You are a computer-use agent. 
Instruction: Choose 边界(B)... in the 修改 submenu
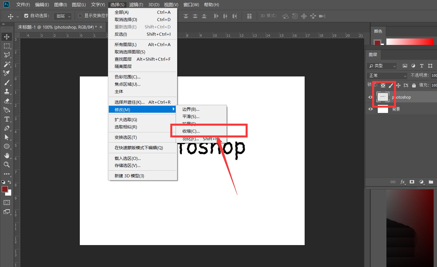point(201,109)
